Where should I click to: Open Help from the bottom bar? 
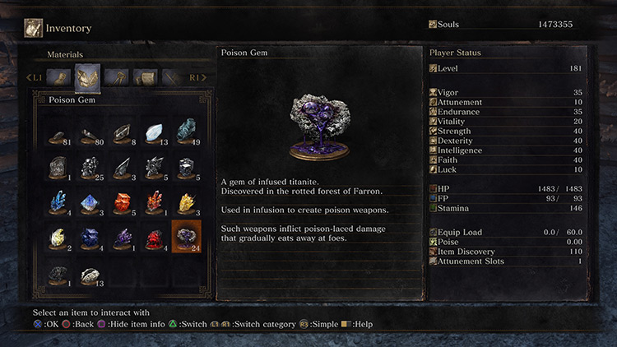[x=357, y=324]
